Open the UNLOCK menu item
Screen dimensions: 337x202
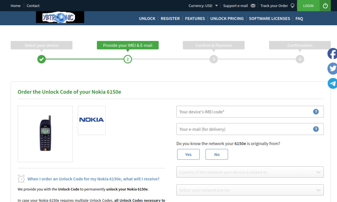pos(147,18)
